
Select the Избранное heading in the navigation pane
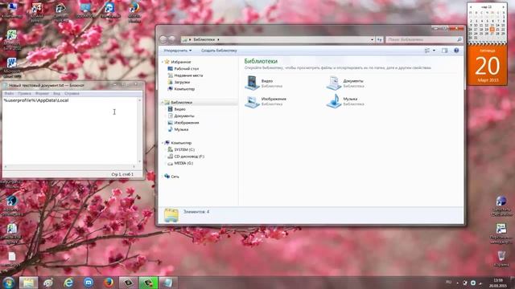click(180, 62)
